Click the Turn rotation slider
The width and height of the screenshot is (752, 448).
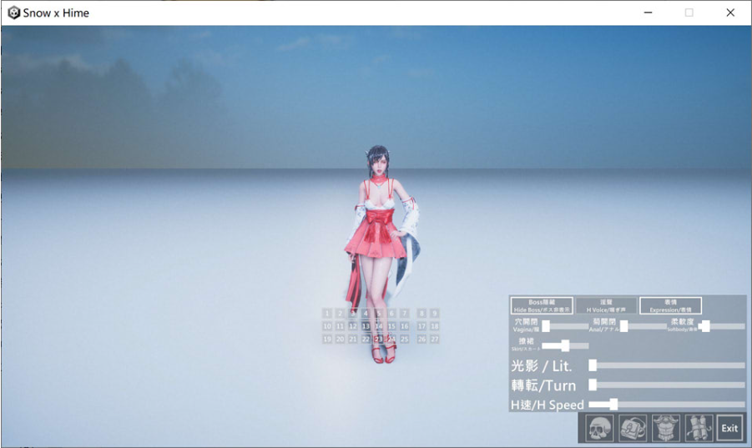tap(667, 385)
